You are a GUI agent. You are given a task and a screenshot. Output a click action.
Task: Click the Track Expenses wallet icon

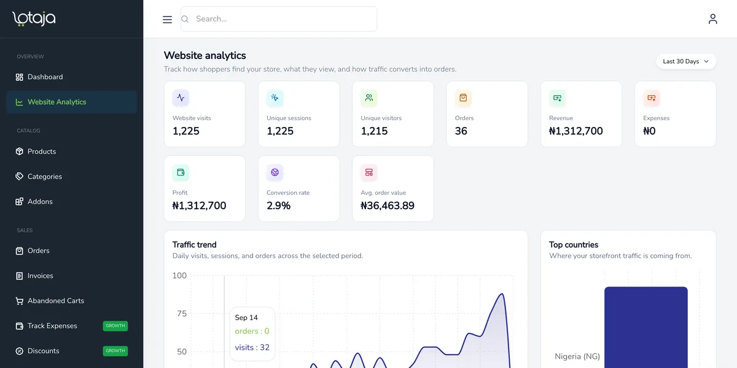tap(19, 326)
